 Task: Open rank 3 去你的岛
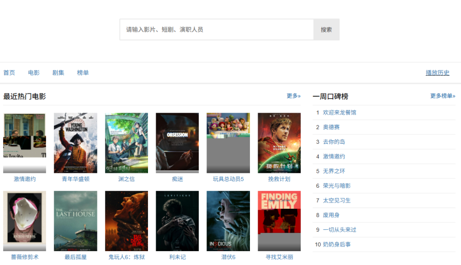click(333, 142)
